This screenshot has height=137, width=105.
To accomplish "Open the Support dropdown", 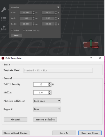I will pos(47,109).
